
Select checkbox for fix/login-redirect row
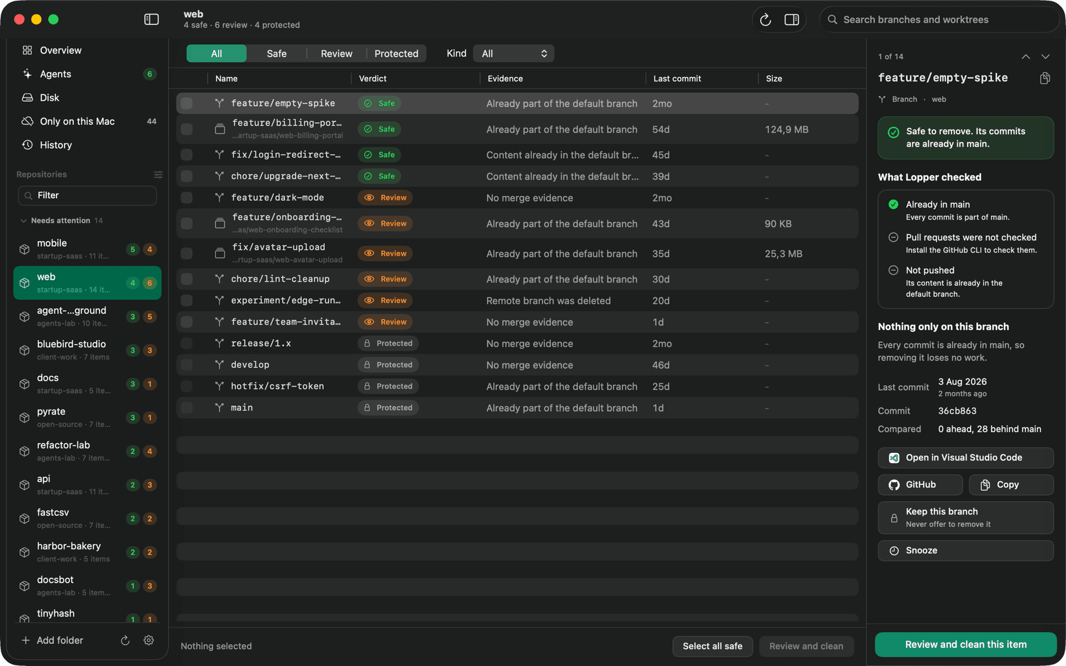(x=187, y=155)
